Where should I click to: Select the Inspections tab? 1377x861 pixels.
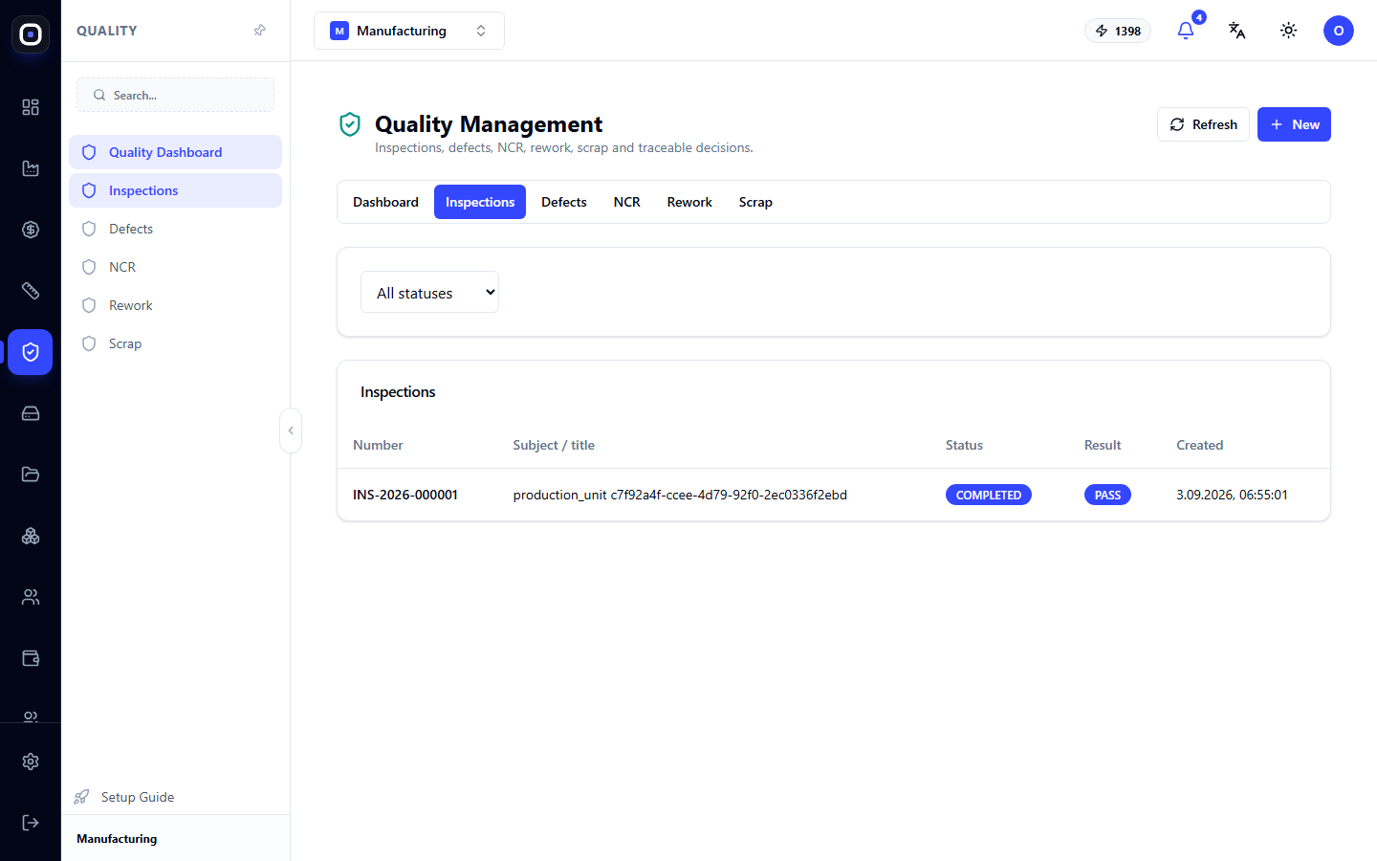click(480, 202)
